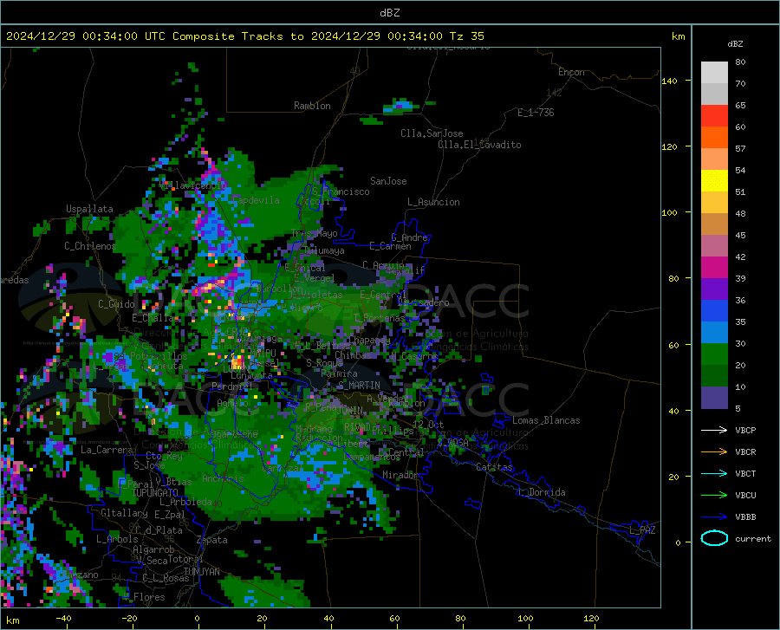This screenshot has width=780, height=630.
Task: Click the purple 39-36 dBZ color swatch
Action: [714, 289]
